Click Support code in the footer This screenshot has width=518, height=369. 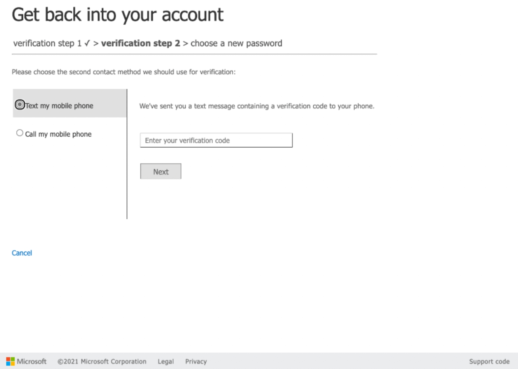click(489, 361)
